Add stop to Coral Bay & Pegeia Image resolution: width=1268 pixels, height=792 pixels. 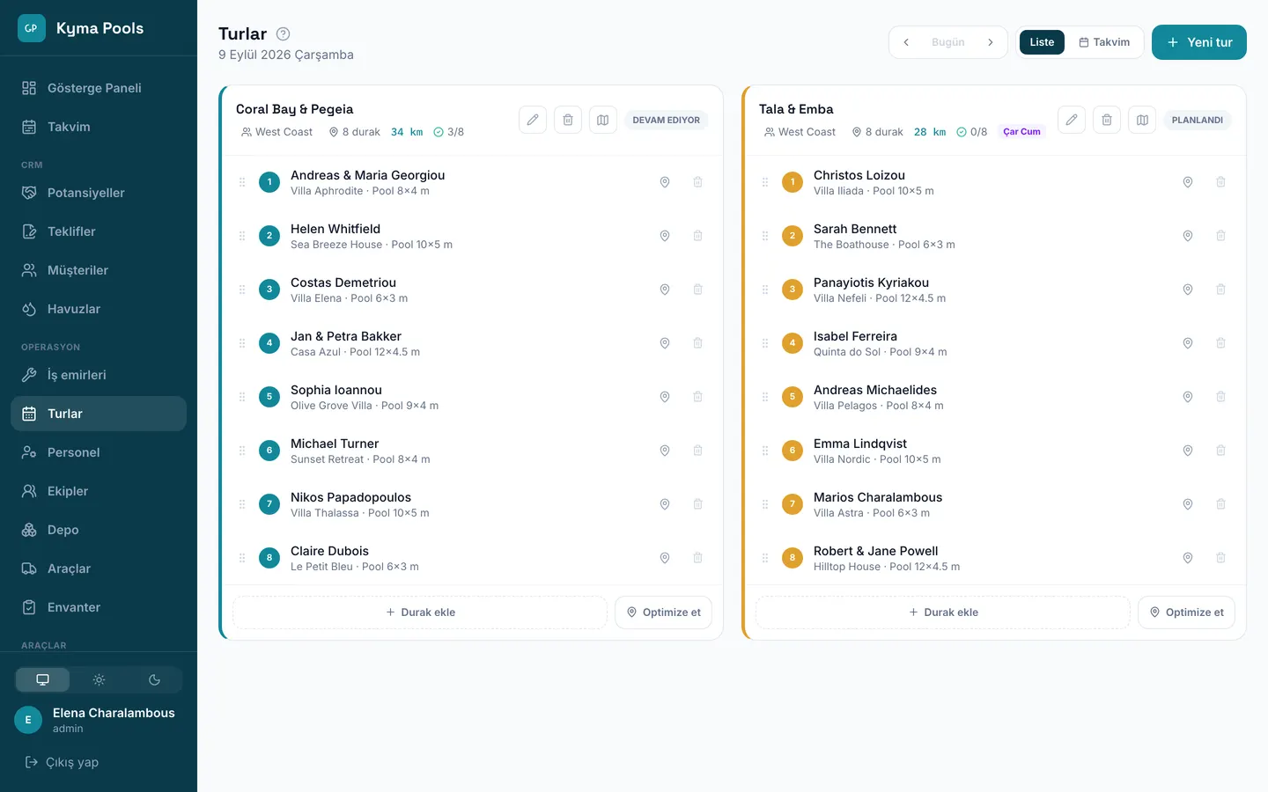pos(420,612)
